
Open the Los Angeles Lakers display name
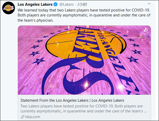[x=35, y=4]
